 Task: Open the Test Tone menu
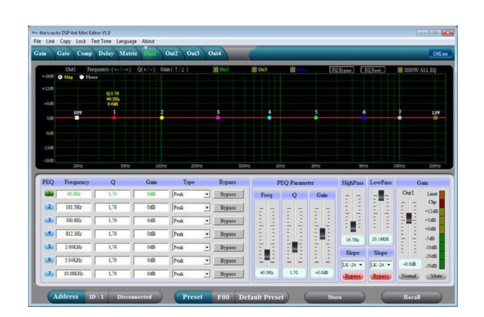click(101, 41)
